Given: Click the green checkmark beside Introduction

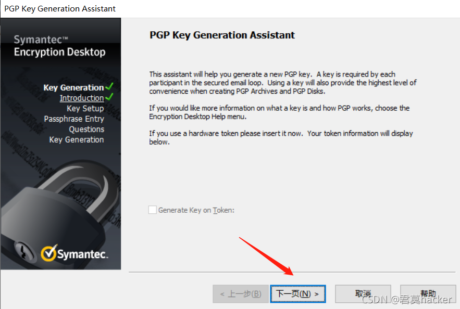Looking at the screenshot, I should pos(109,97).
